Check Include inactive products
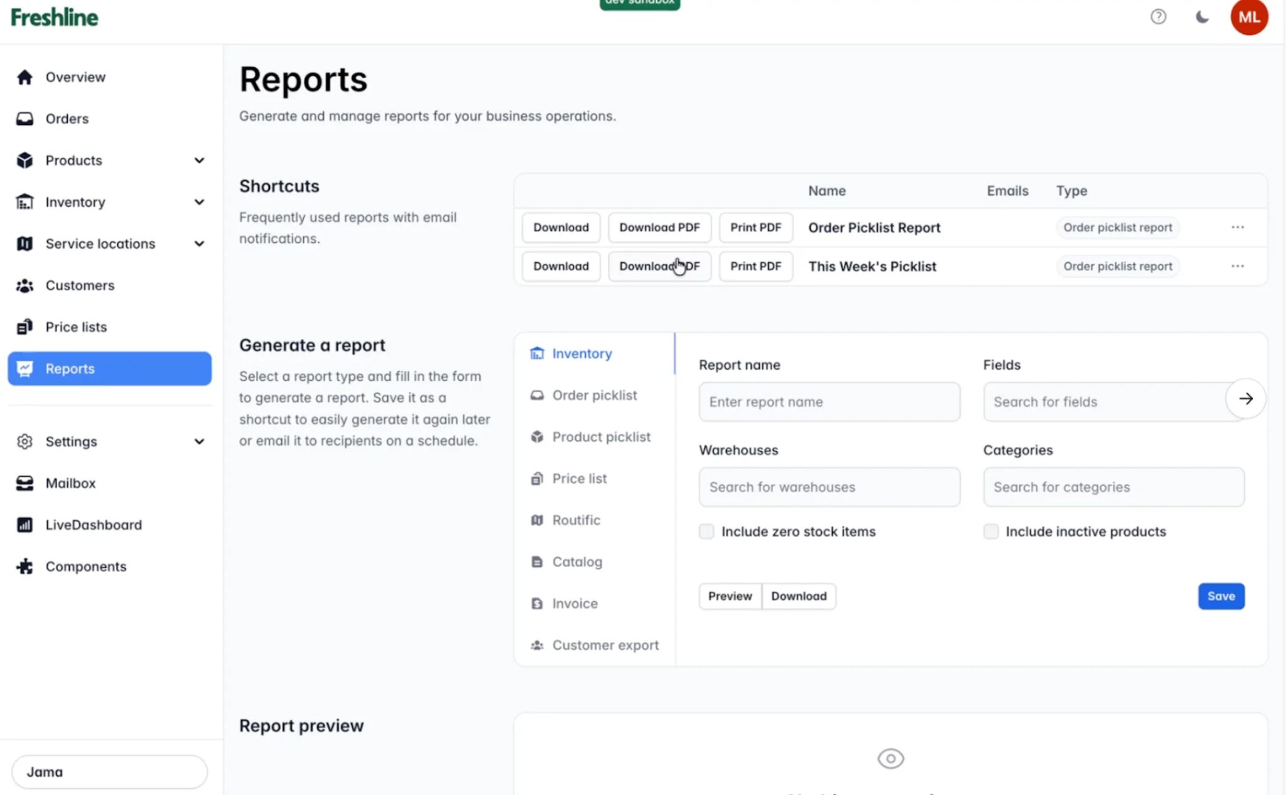Screen dimensions: 1286x795 tap(991, 531)
